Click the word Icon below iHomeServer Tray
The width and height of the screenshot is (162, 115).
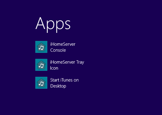[x=54, y=68]
